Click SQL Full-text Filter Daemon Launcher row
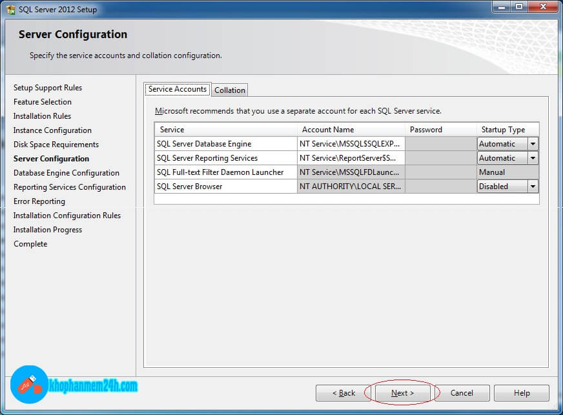 tap(220, 172)
